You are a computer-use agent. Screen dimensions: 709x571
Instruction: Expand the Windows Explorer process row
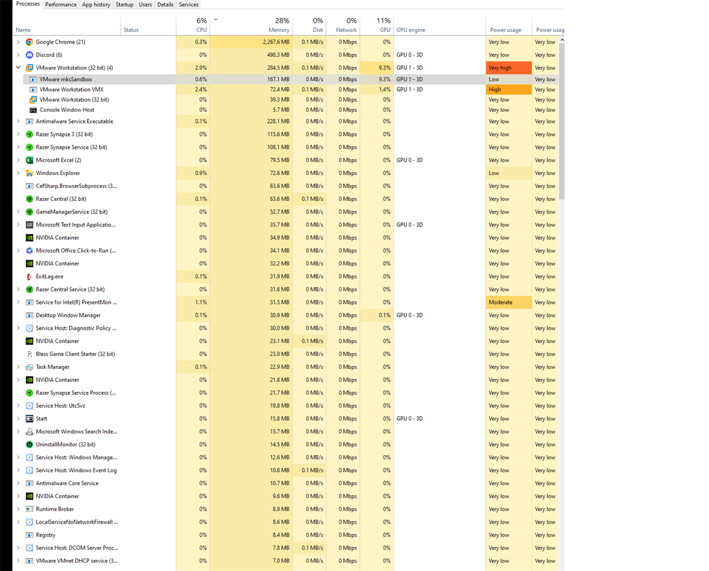18,173
